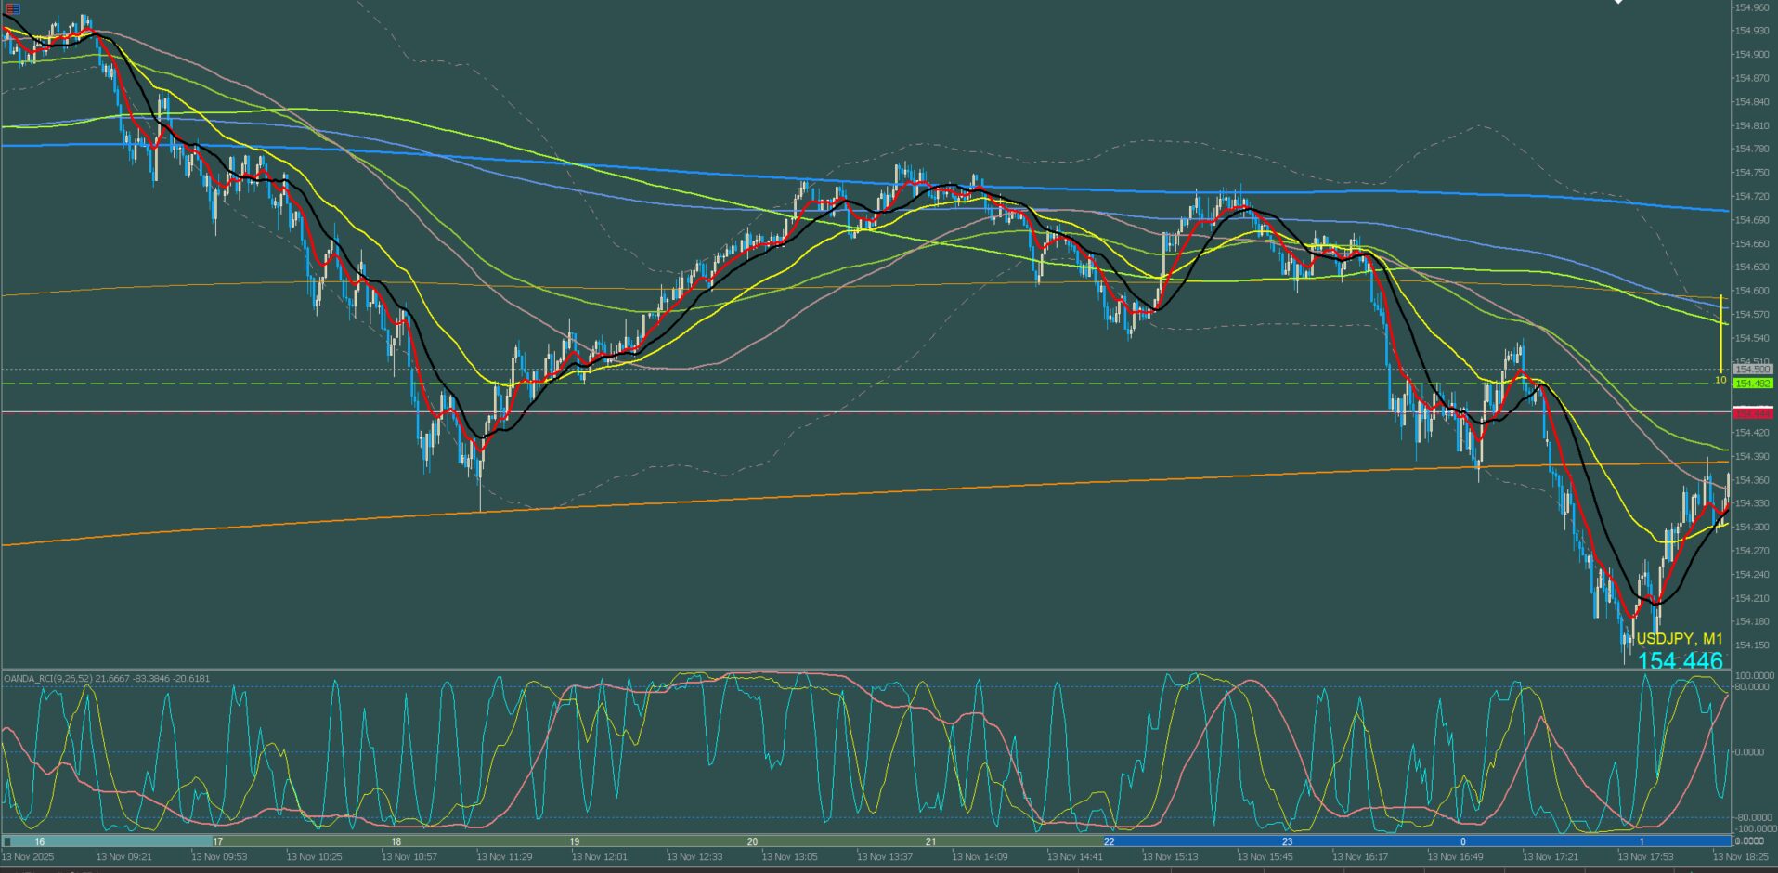This screenshot has width=1778, height=873.
Task: Select the yellow vertical bar labeled 10
Action: pos(1720,334)
